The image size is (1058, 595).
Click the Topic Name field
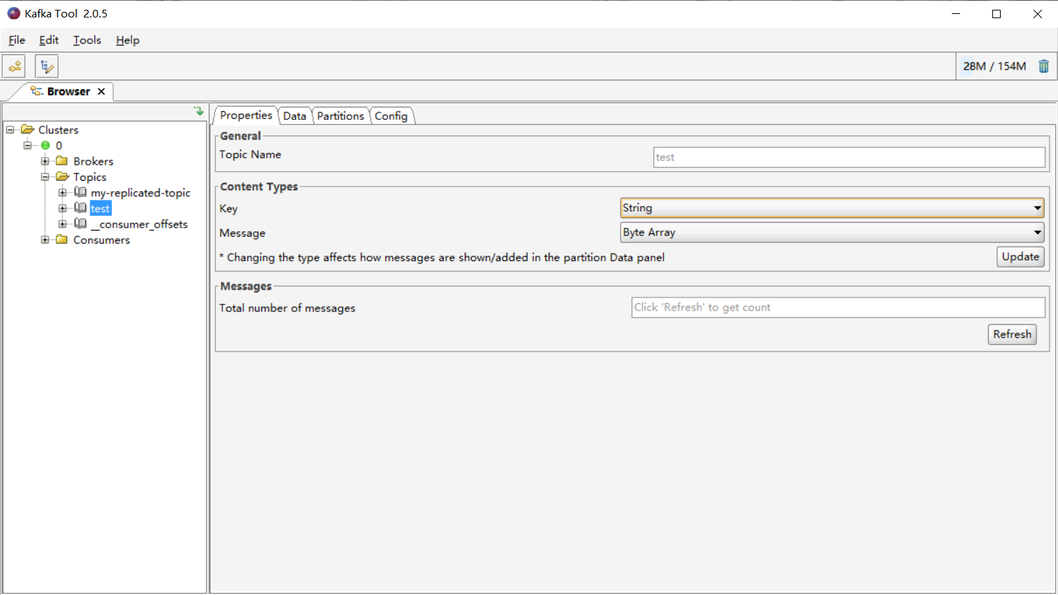pyautogui.click(x=849, y=157)
